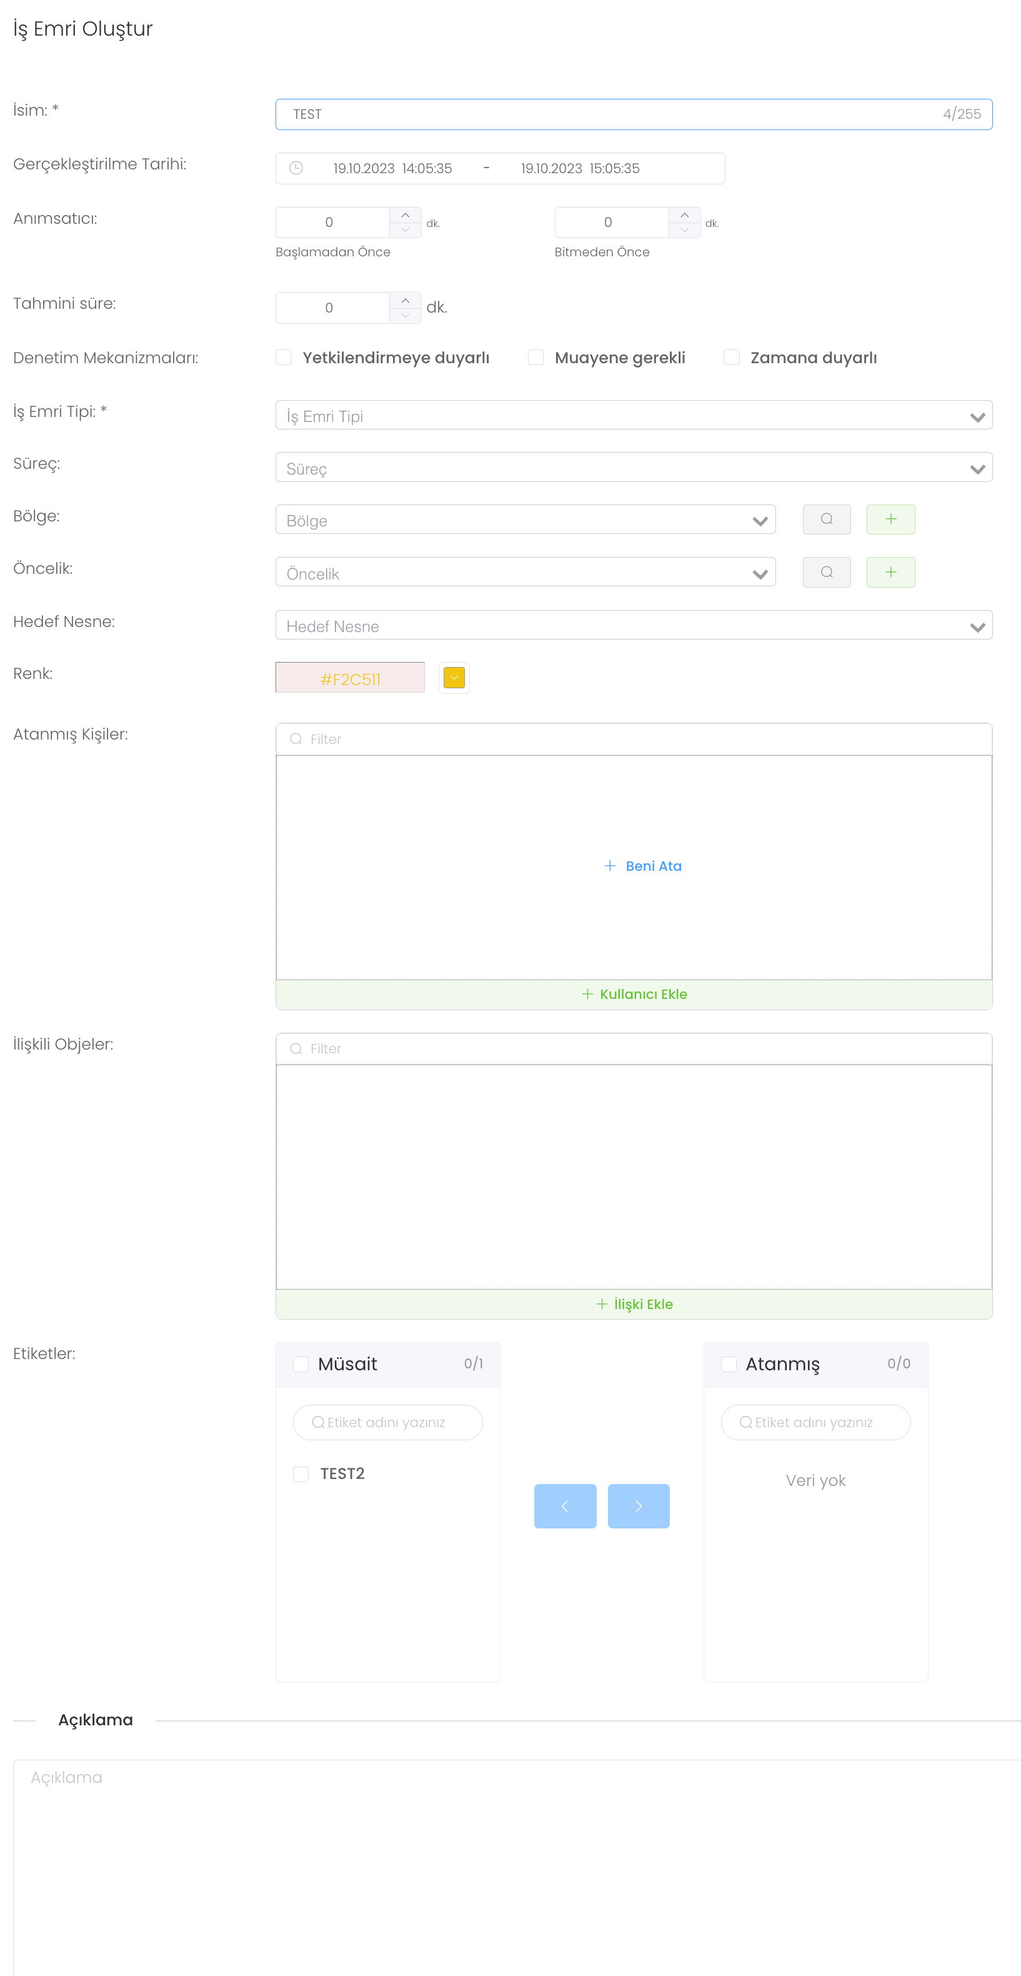This screenshot has height=1976, width=1021.
Task: Click the Beni Ata link
Action: point(643,866)
